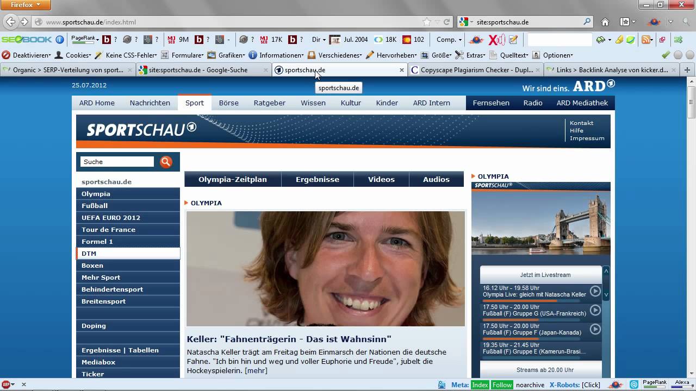Reload the page with the refresh icon
The height and width of the screenshot is (391, 696).
(446, 22)
